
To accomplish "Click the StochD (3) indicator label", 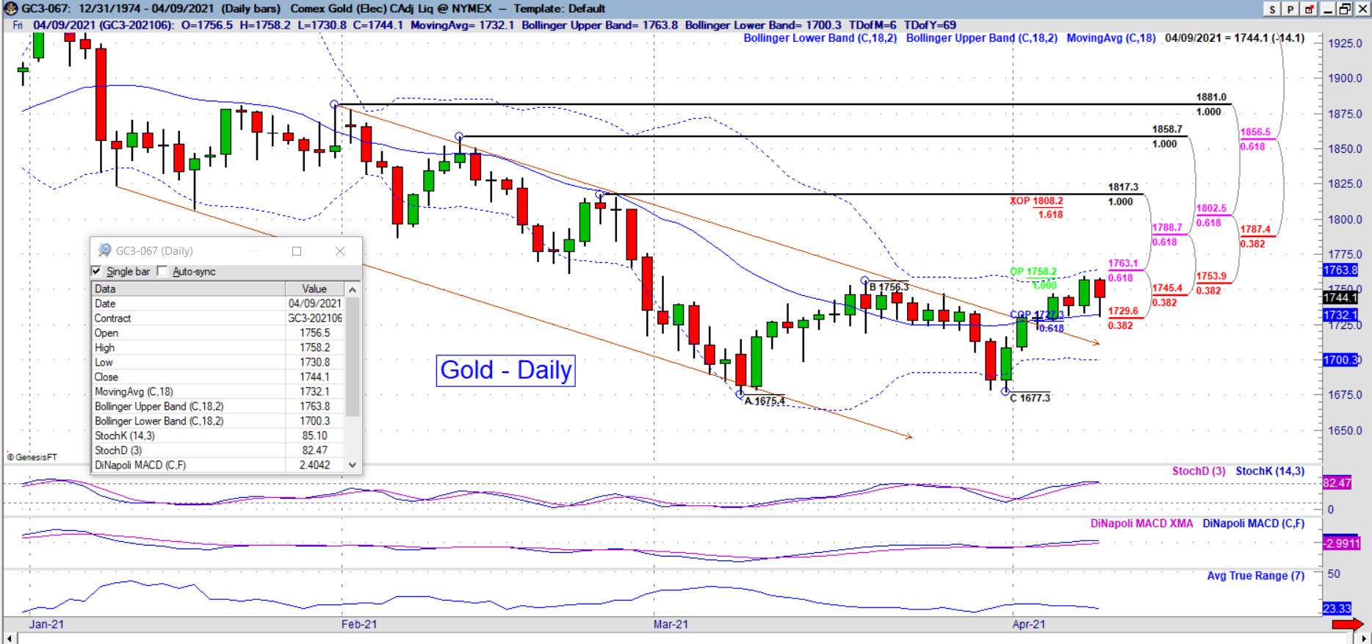I will 1199,471.
